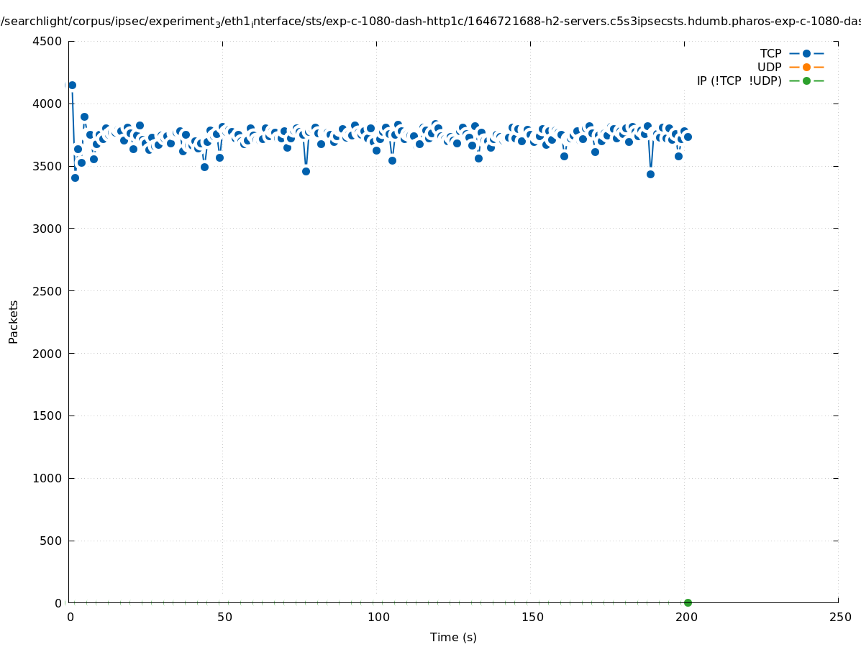This screenshot has height=647, width=861.
Task: Click the green IP legend marker
Action: [x=806, y=81]
